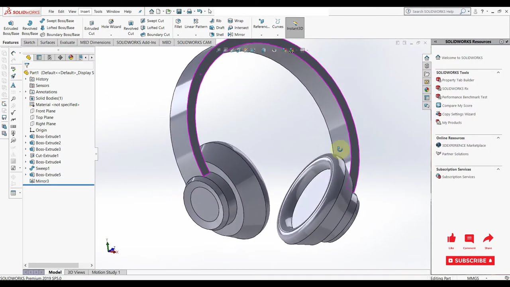Select the Wrap feature
Image resolution: width=510 pixels, height=287 pixels.
click(x=235, y=21)
